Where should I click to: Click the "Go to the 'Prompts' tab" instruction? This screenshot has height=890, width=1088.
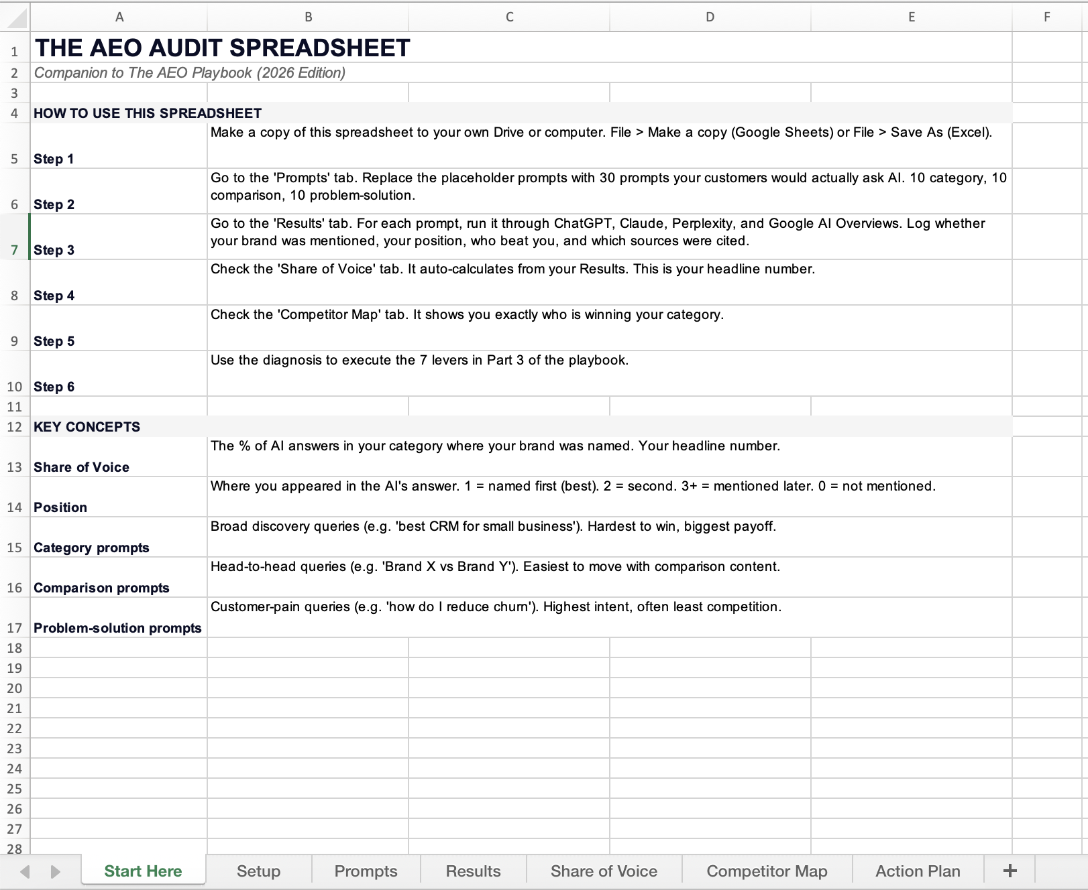pyautogui.click(x=609, y=186)
